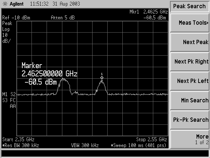Click the Agilent logo icon

(5, 4)
